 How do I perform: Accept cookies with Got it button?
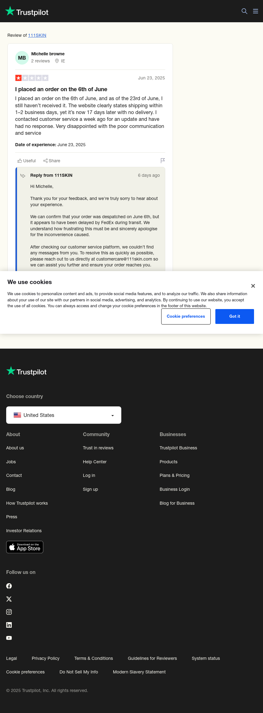pos(235,316)
